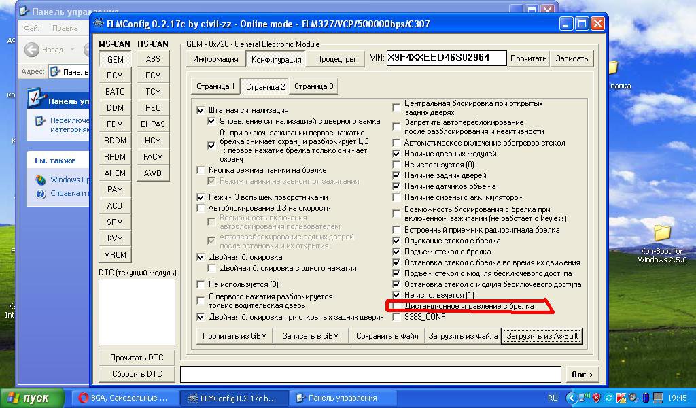Click the blue battery tray icon
The height and width of the screenshot is (408, 696).
pyautogui.click(x=646, y=398)
